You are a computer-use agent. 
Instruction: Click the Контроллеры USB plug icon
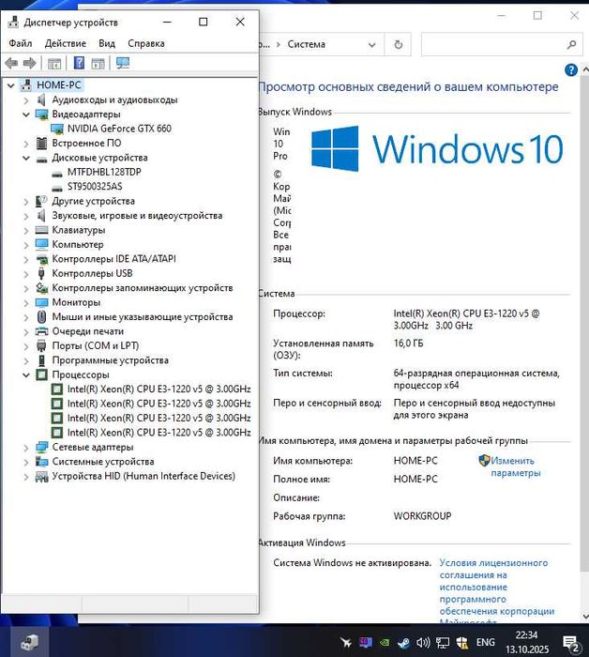pyautogui.click(x=41, y=274)
